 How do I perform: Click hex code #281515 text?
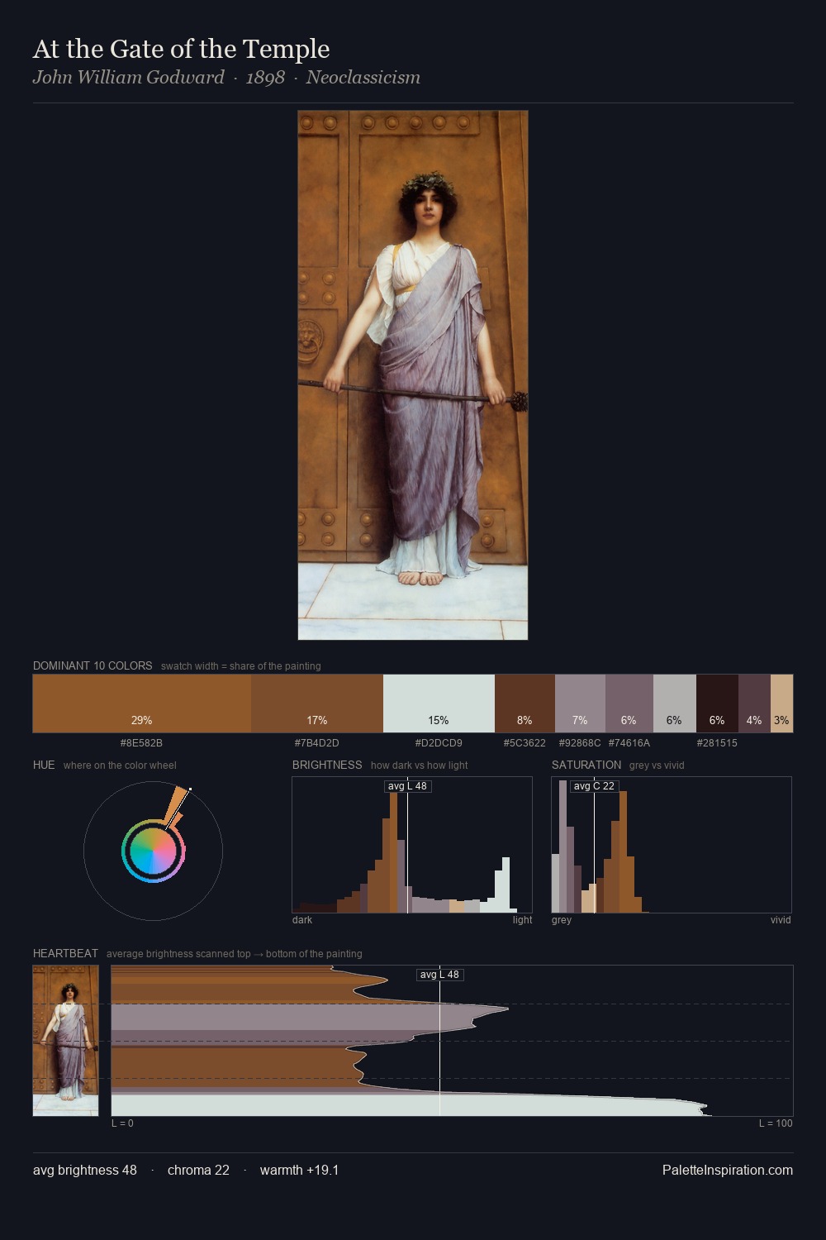pyautogui.click(x=717, y=743)
